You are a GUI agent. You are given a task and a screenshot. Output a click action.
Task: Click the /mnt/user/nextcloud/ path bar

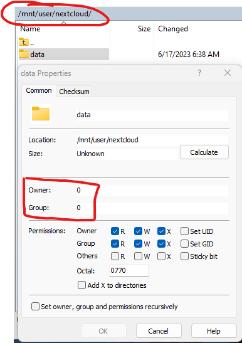tap(129, 14)
